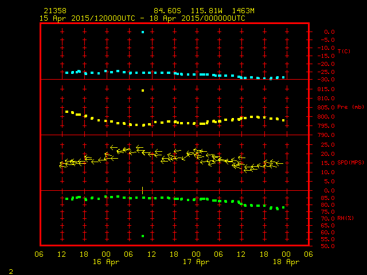367x275 pixels.
Task: Click the SPD(MPS) wind speed axis label
Action: tap(350, 162)
